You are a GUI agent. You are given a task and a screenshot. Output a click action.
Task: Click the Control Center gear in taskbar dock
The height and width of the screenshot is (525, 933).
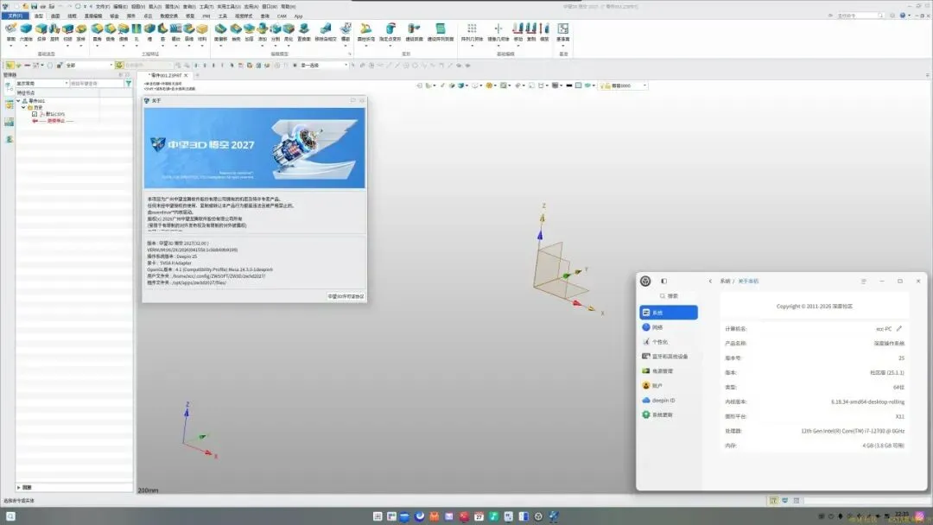(538, 516)
